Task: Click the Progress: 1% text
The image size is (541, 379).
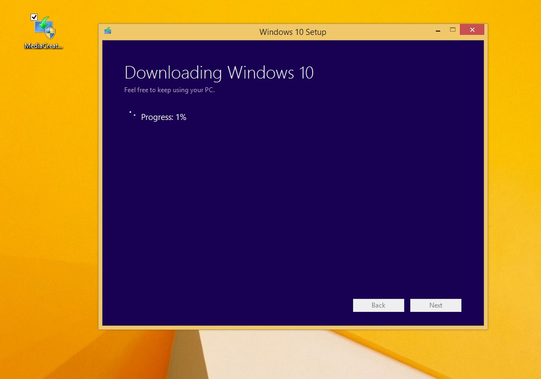Action: pos(163,117)
